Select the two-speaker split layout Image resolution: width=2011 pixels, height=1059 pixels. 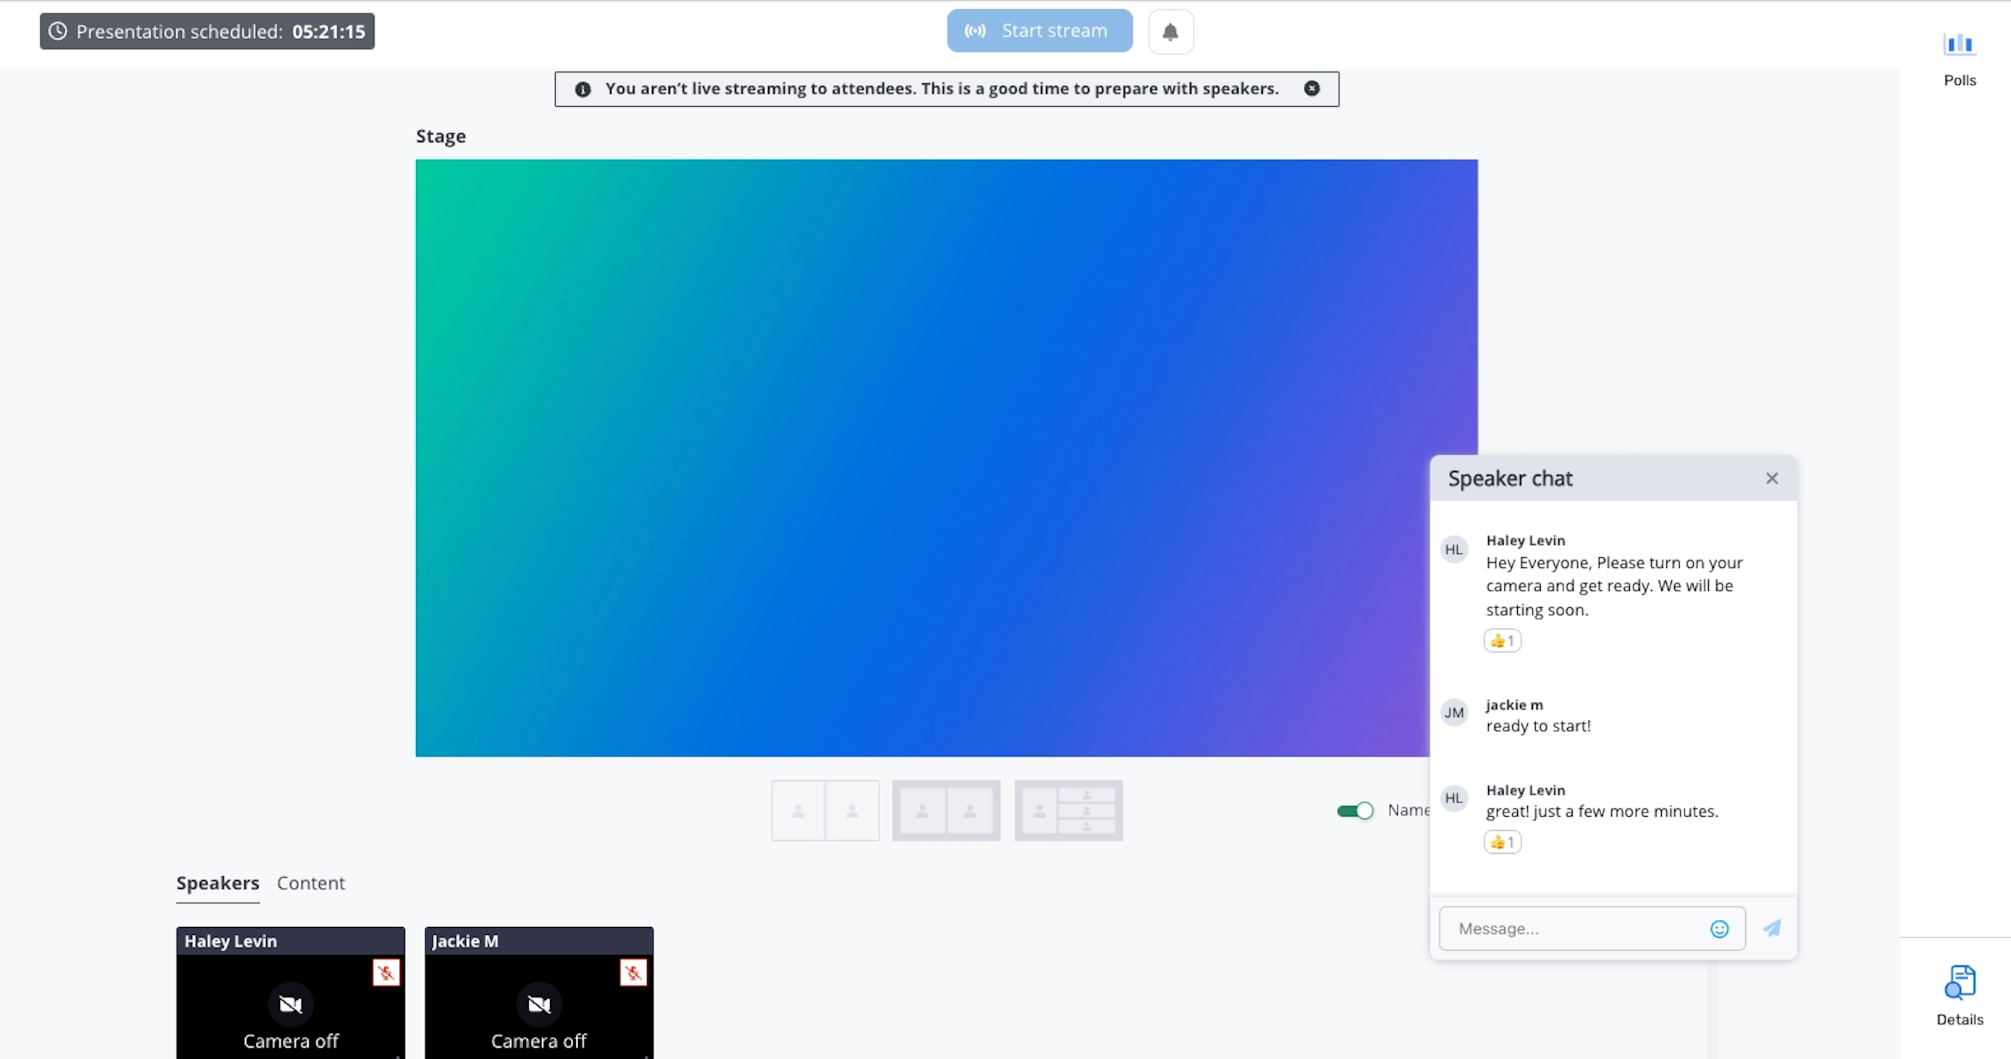tap(825, 811)
